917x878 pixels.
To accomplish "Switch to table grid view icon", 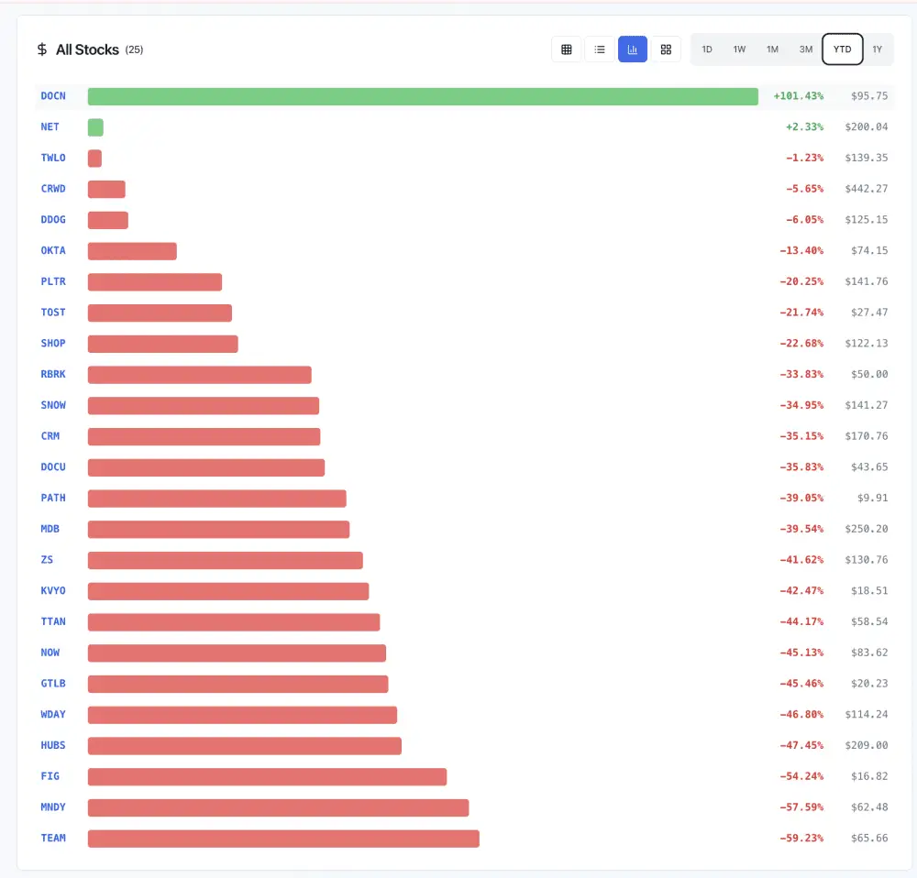I will pos(566,49).
